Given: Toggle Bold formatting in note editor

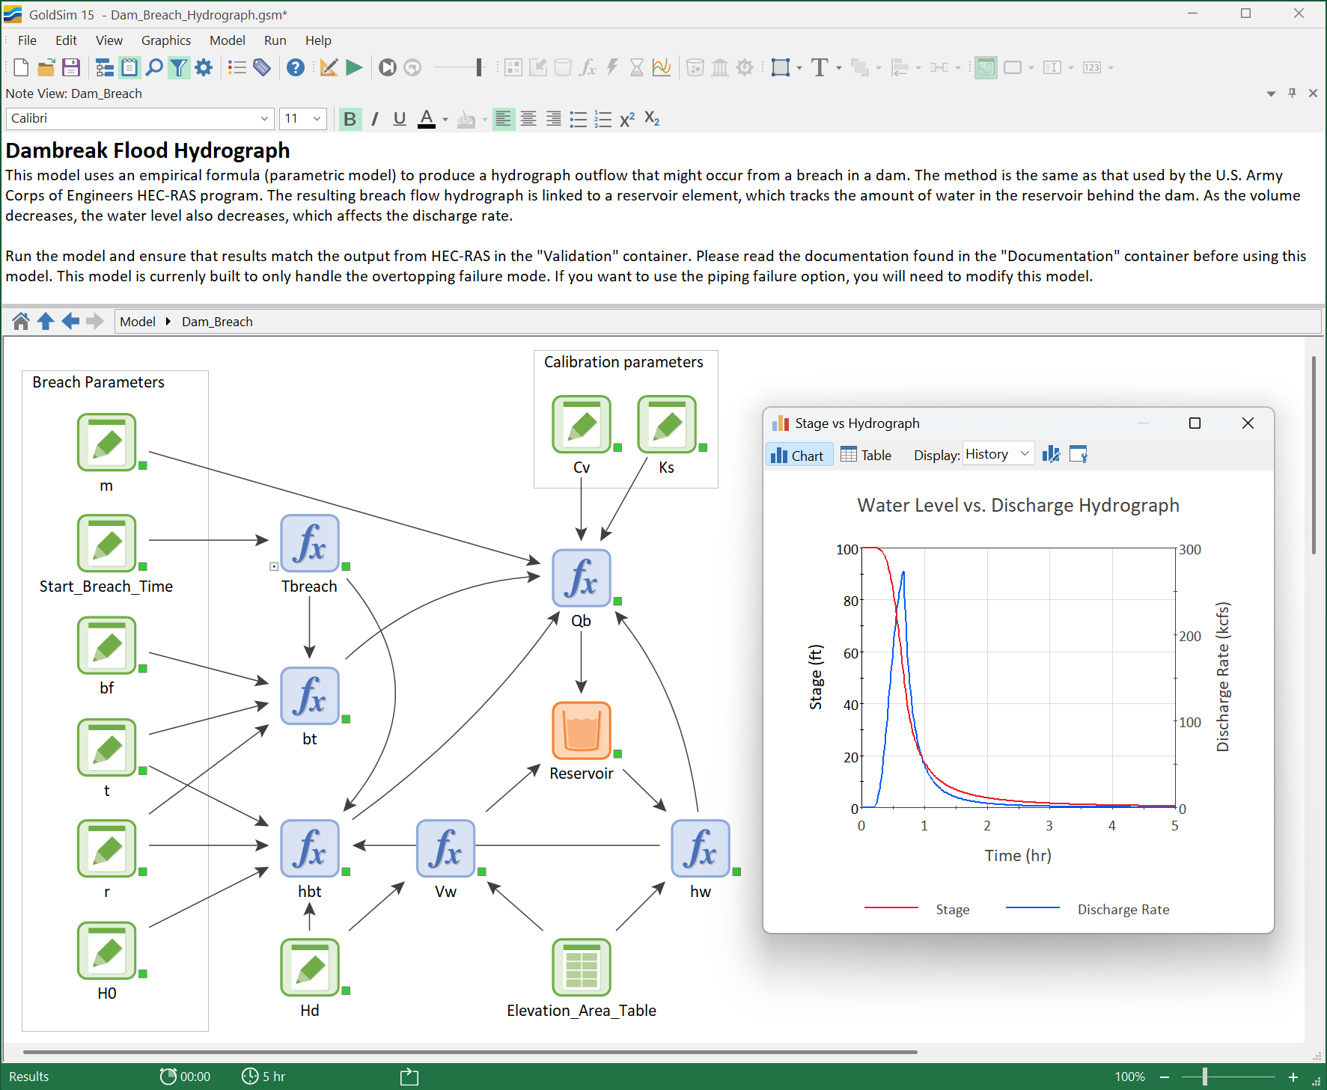Looking at the screenshot, I should [350, 119].
